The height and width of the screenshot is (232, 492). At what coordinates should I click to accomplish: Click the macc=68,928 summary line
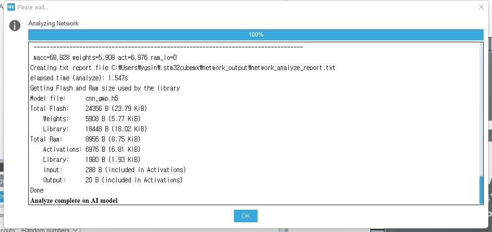coord(105,58)
